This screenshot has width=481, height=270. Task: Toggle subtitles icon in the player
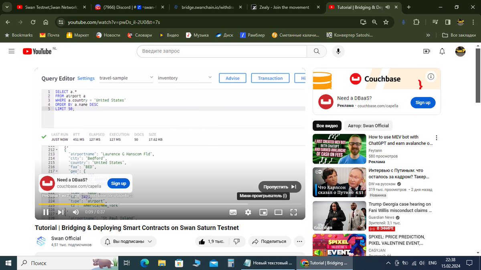pos(233,212)
